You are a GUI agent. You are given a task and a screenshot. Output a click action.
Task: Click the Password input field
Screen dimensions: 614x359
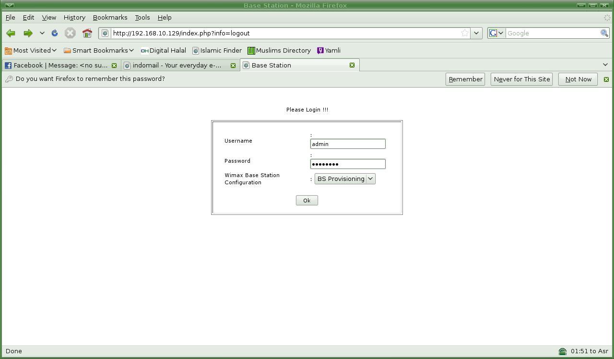[x=348, y=164]
